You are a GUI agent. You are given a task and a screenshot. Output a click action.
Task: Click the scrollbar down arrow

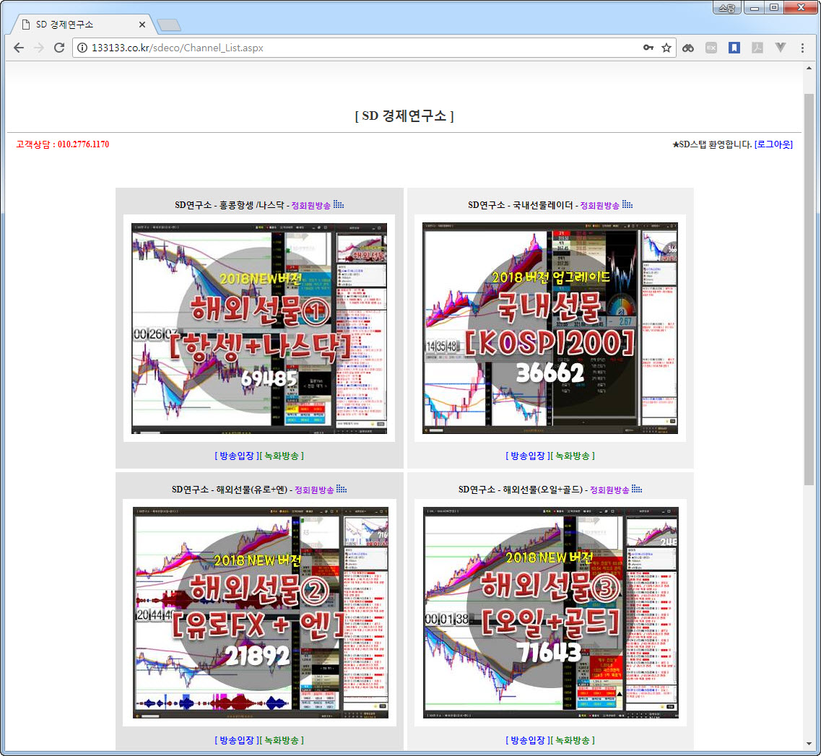(x=809, y=744)
